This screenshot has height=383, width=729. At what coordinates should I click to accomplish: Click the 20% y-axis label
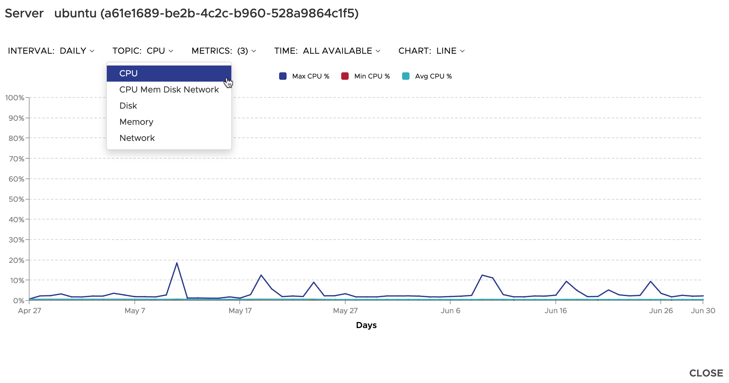(16, 260)
